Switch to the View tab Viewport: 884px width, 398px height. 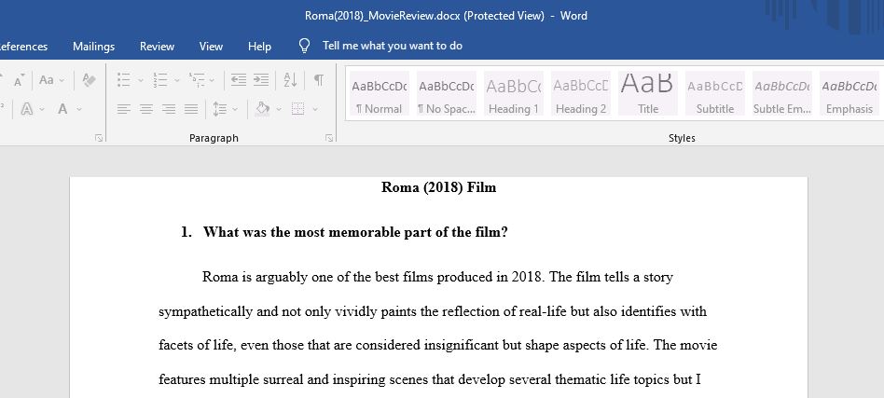(x=211, y=47)
